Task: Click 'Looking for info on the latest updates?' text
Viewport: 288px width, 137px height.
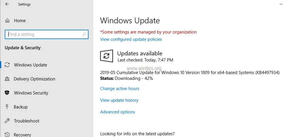Action: pyautogui.click(x=137, y=134)
